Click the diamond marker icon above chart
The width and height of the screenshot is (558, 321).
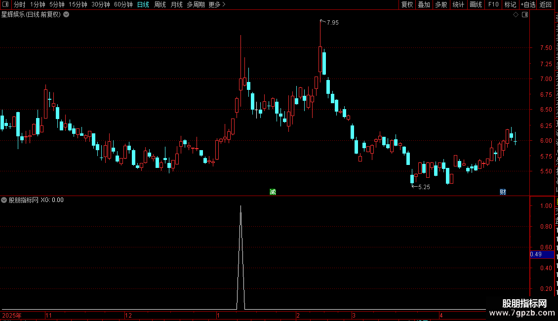(516, 15)
